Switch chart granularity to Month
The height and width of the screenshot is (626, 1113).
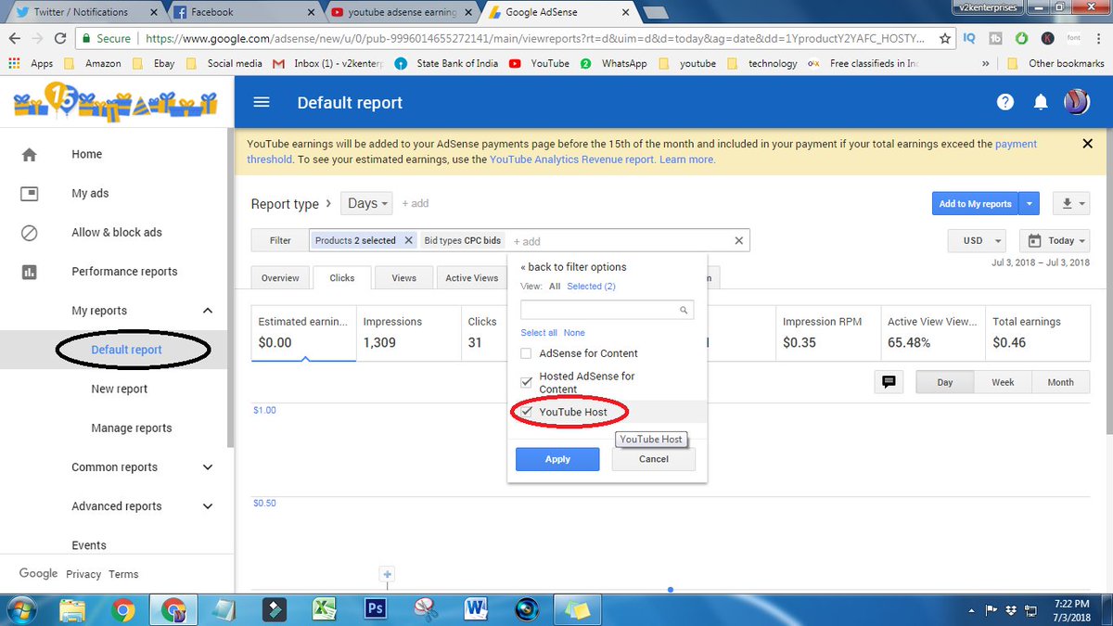1060,382
